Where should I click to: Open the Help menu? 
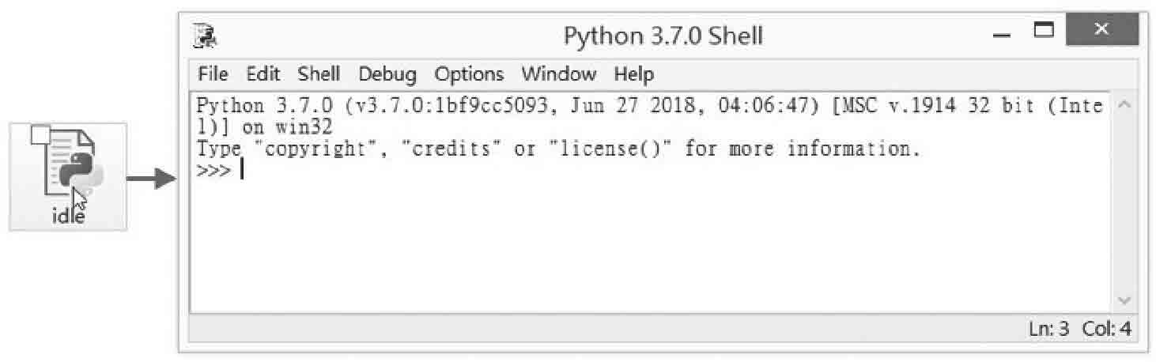(633, 74)
